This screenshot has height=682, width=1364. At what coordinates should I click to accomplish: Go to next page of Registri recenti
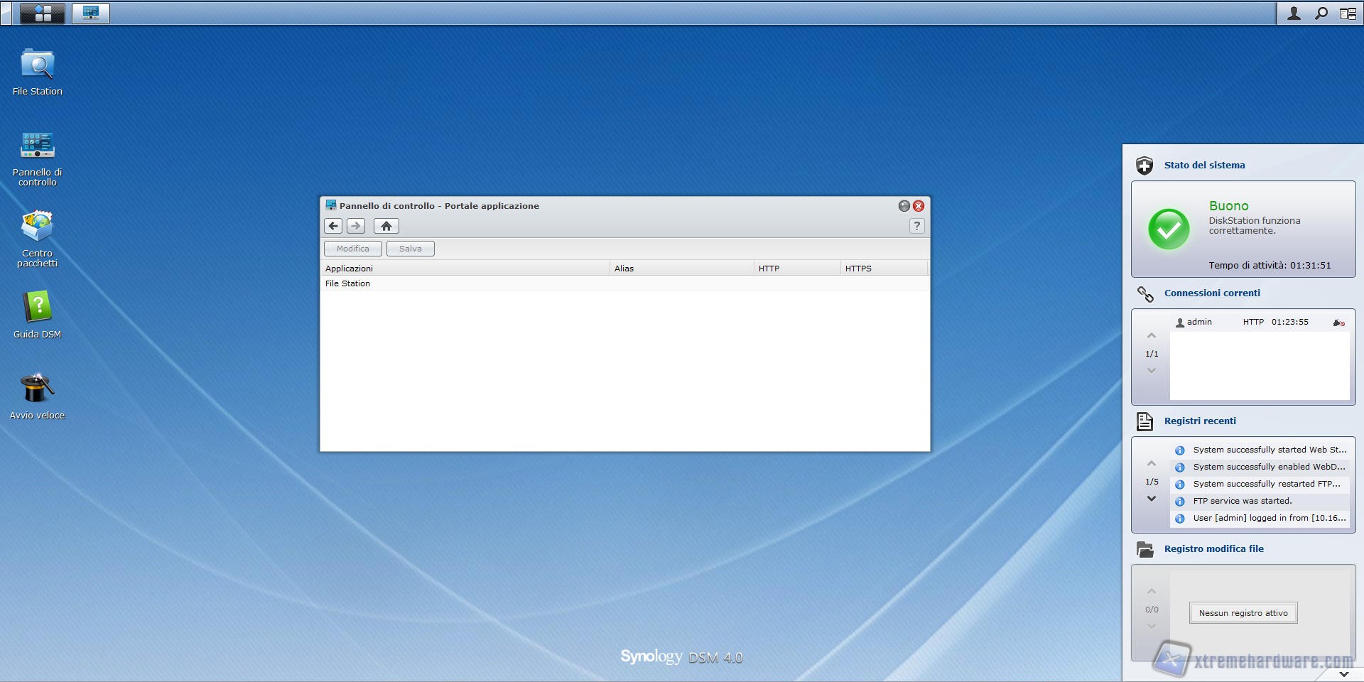pos(1151,499)
